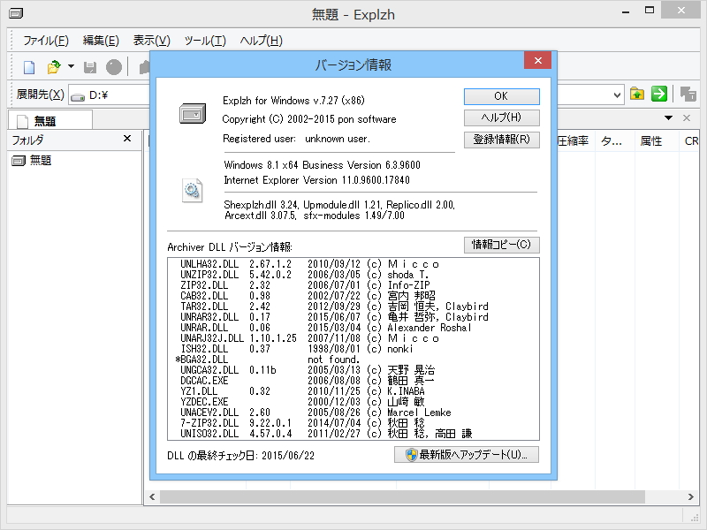Click the yellow open-archive folder icon
The image size is (707, 530).
[56, 66]
